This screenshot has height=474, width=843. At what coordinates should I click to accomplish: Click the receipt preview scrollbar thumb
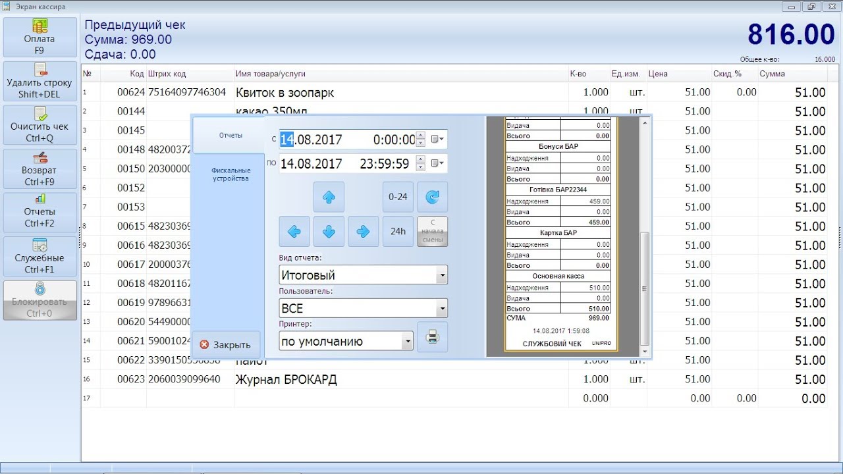click(x=645, y=288)
